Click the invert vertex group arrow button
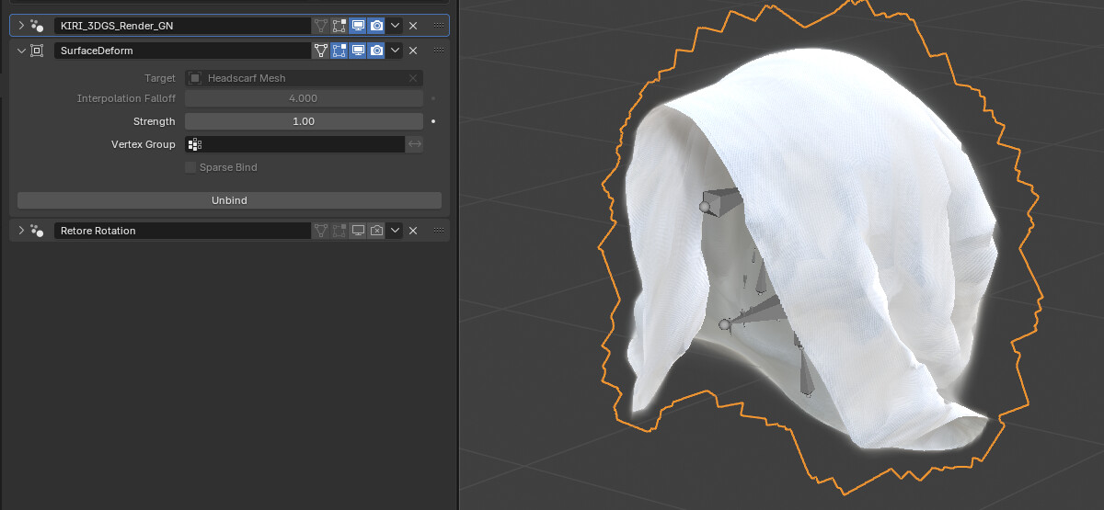 pos(415,144)
